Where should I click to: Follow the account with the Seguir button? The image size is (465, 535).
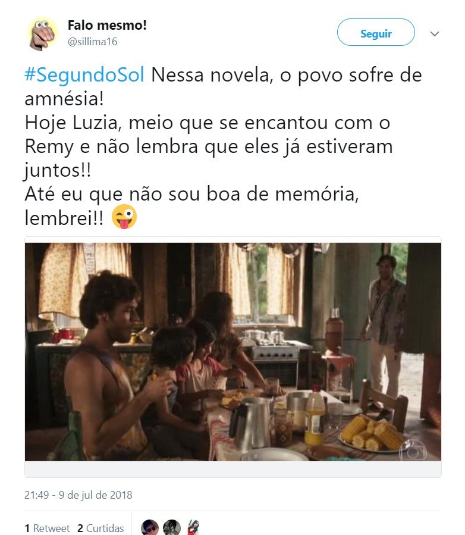[376, 32]
